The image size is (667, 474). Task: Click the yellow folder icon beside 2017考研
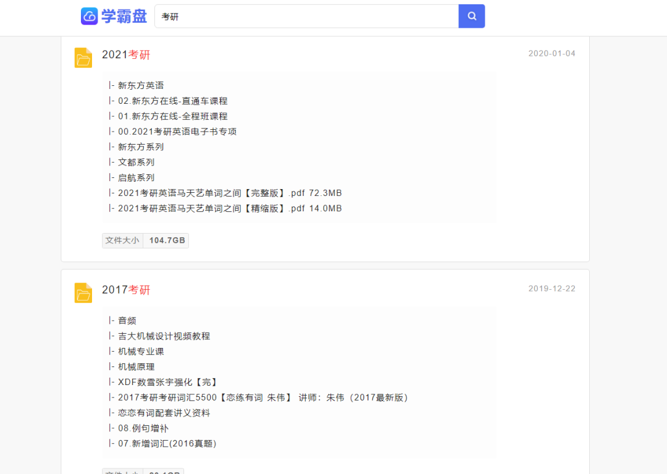83,290
